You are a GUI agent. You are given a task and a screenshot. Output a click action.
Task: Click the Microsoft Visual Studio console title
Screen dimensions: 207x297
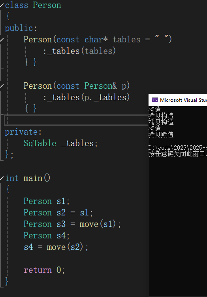tap(183, 100)
